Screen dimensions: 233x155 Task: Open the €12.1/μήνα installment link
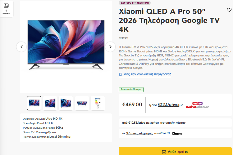pyautogui.click(x=168, y=105)
